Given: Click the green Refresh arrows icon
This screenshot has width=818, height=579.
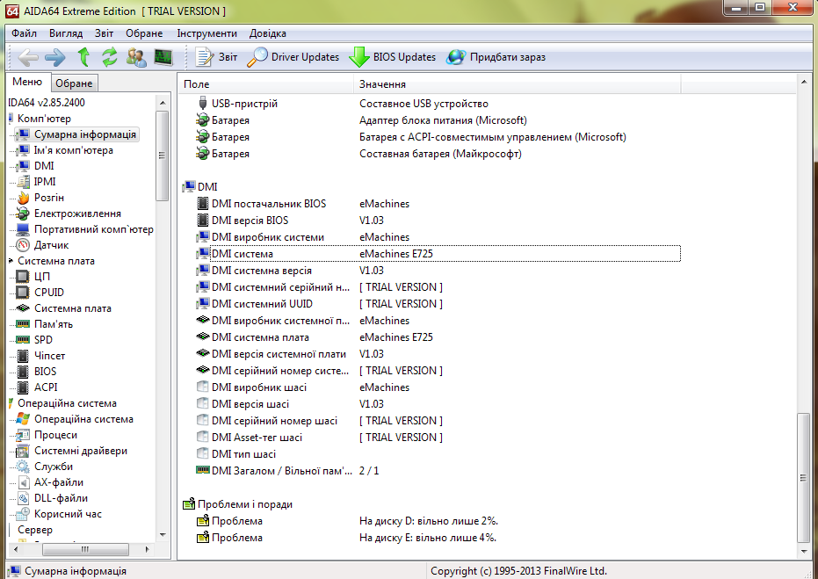Looking at the screenshot, I should (110, 57).
